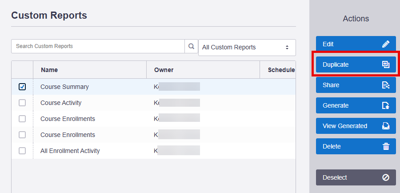Viewport: 400px width, 193px height.
Task: Open the All Custom Reports dropdown
Action: click(247, 48)
